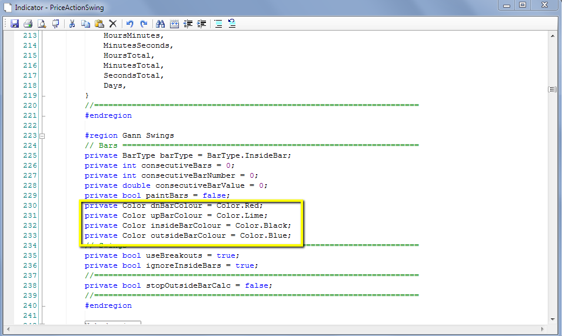Image resolution: width=562 pixels, height=336 pixels.
Task: Click 'upBarColour' variable name
Action: click(177, 215)
